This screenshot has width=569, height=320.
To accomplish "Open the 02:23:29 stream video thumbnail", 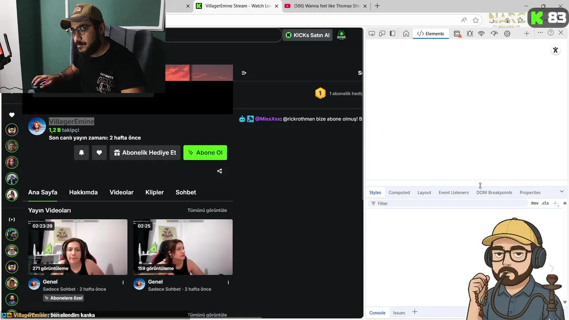I will [78, 247].
